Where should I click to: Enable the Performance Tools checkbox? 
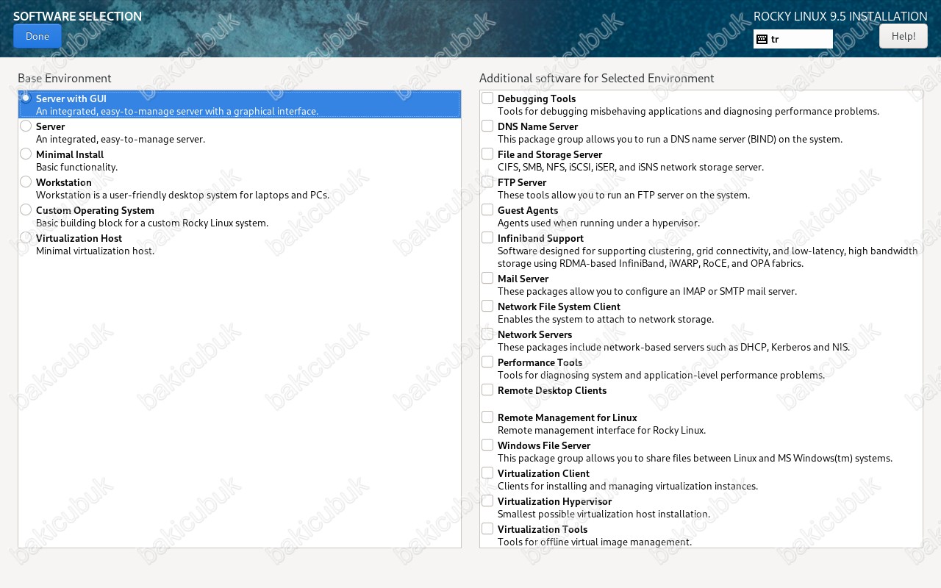click(487, 362)
